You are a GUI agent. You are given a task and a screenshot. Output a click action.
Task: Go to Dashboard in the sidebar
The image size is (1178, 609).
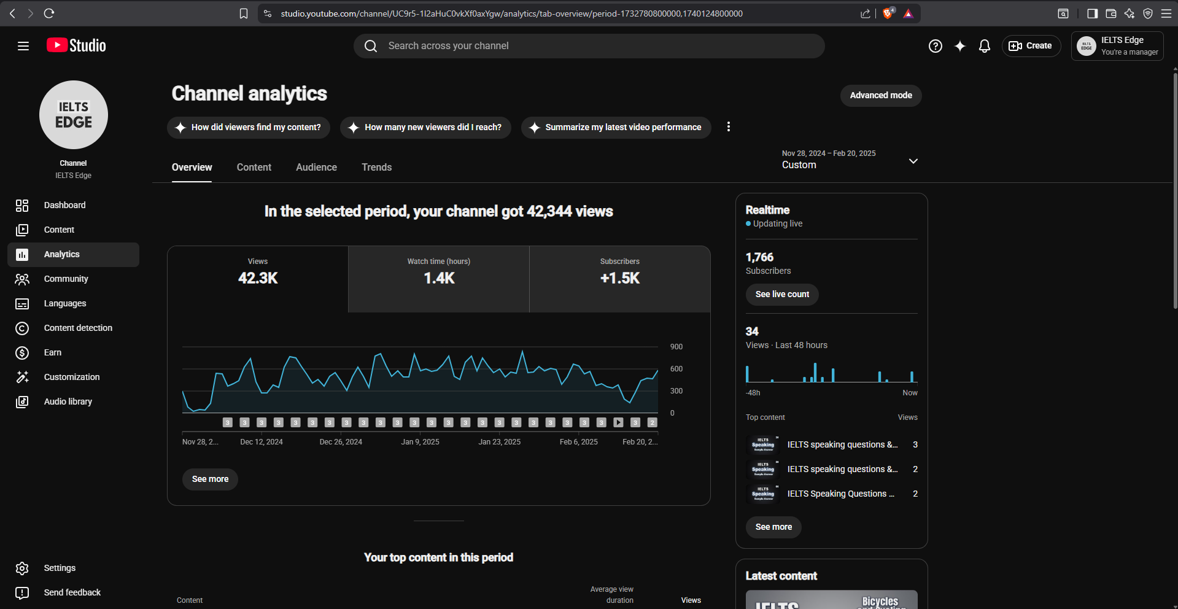coord(73,205)
